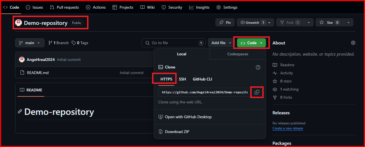This screenshot has width=365, height=147.
Task: Toggle the green Code dropdown button
Action: pos(251,43)
